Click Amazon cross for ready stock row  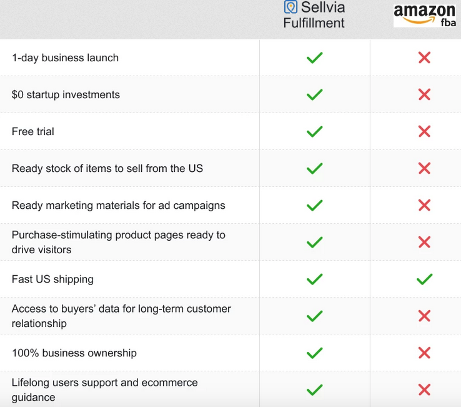424,168
